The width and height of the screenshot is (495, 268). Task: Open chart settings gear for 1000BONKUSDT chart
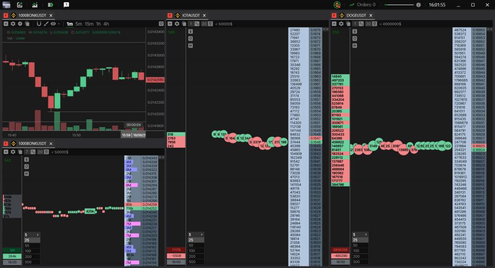click(13, 24)
